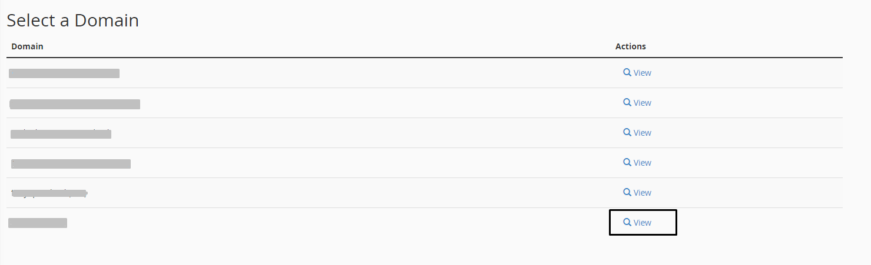Open the View link for the third domain
This screenshot has height=265, width=871.
pos(642,133)
